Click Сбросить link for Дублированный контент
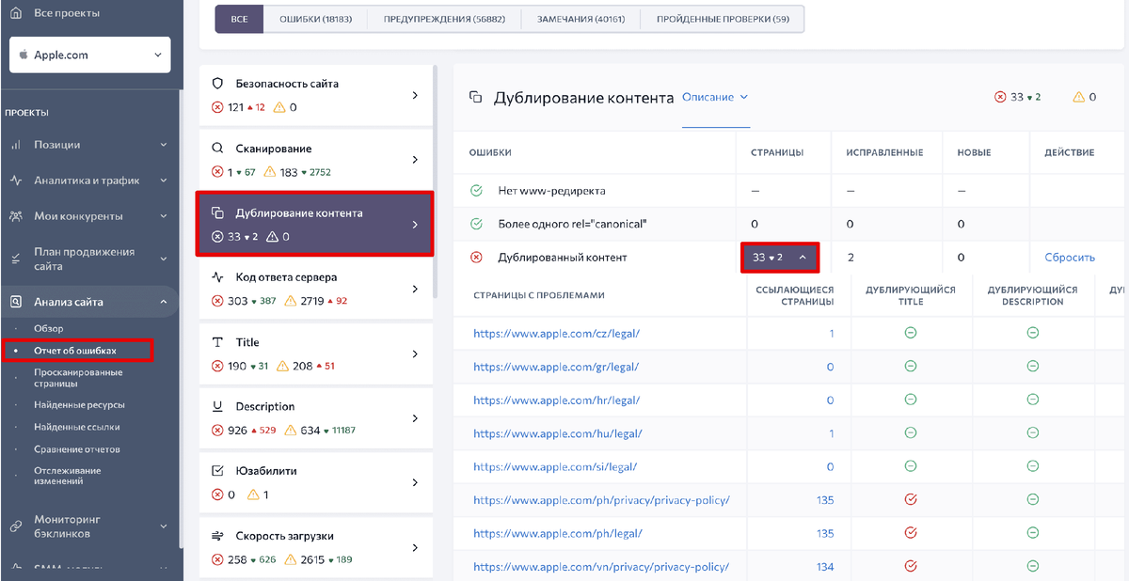 click(x=1070, y=257)
